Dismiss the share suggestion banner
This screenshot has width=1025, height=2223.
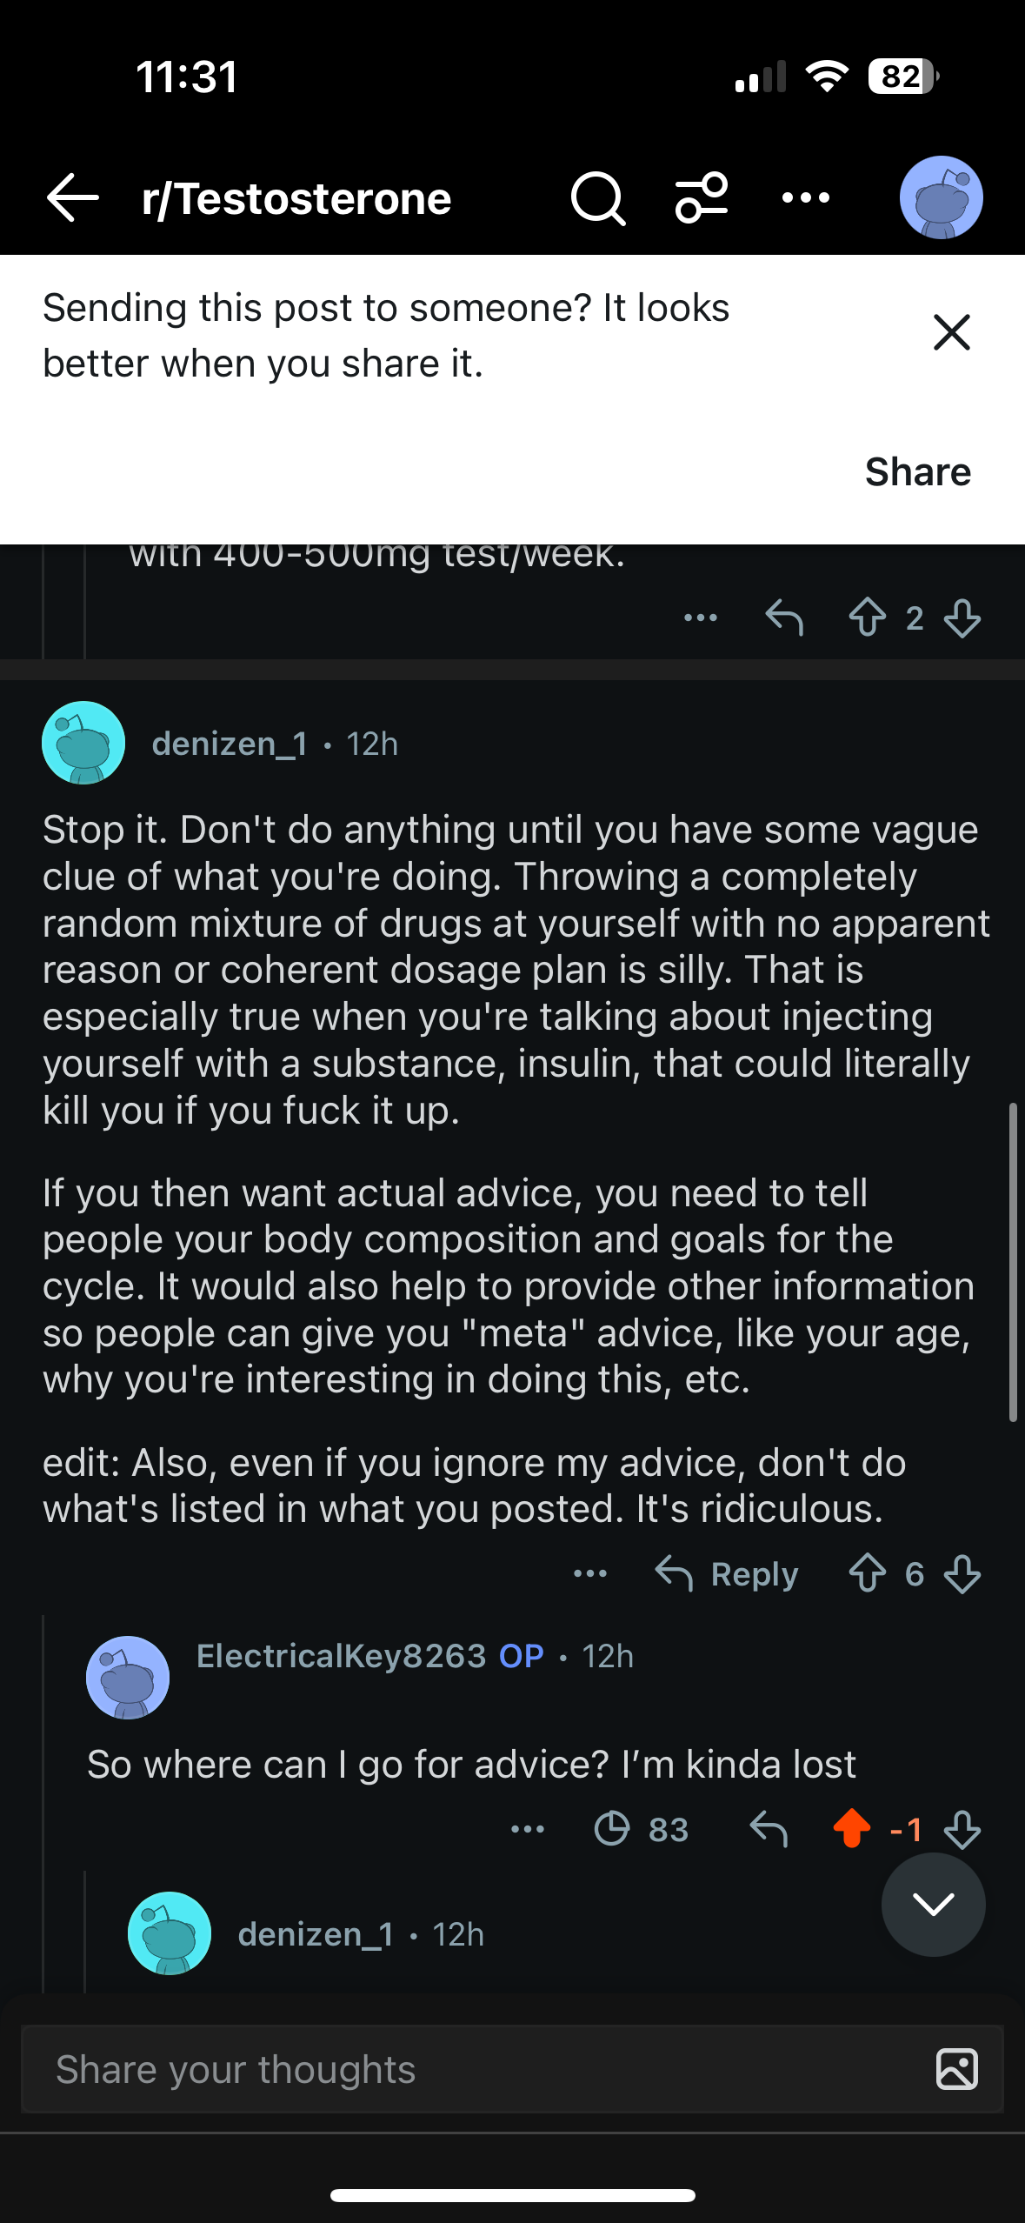[951, 332]
